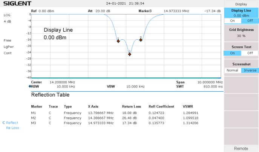Choose Inverse screenshot mode
Screen dimensions: 259x152
[x=250, y=70]
